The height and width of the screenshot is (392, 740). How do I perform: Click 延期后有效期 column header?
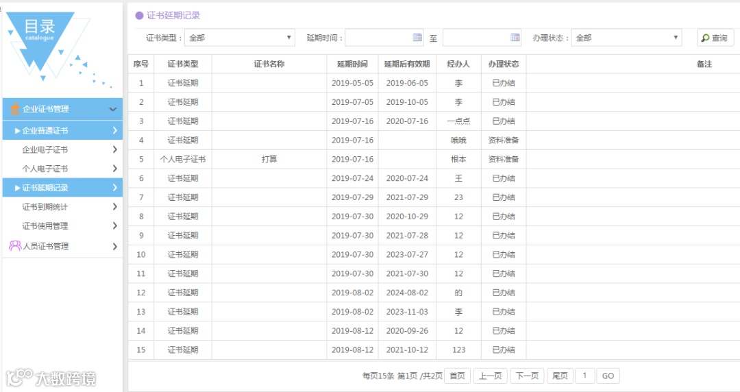click(407, 64)
